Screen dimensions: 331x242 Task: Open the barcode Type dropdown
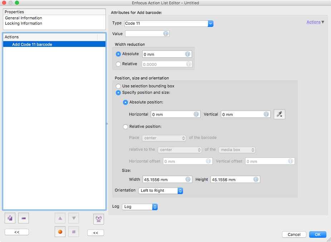click(169, 24)
